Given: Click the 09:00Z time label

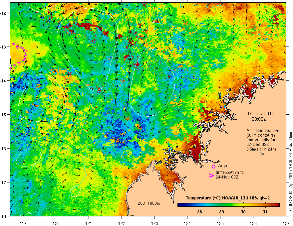Looking at the screenshot, I should pos(259,119).
